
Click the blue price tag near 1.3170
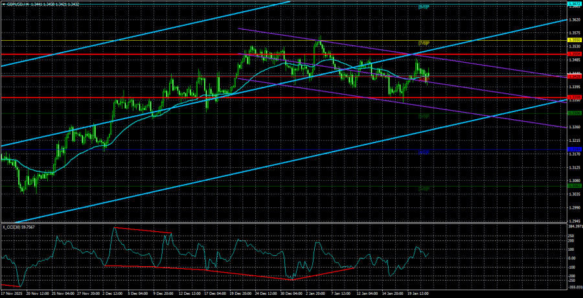(573, 150)
